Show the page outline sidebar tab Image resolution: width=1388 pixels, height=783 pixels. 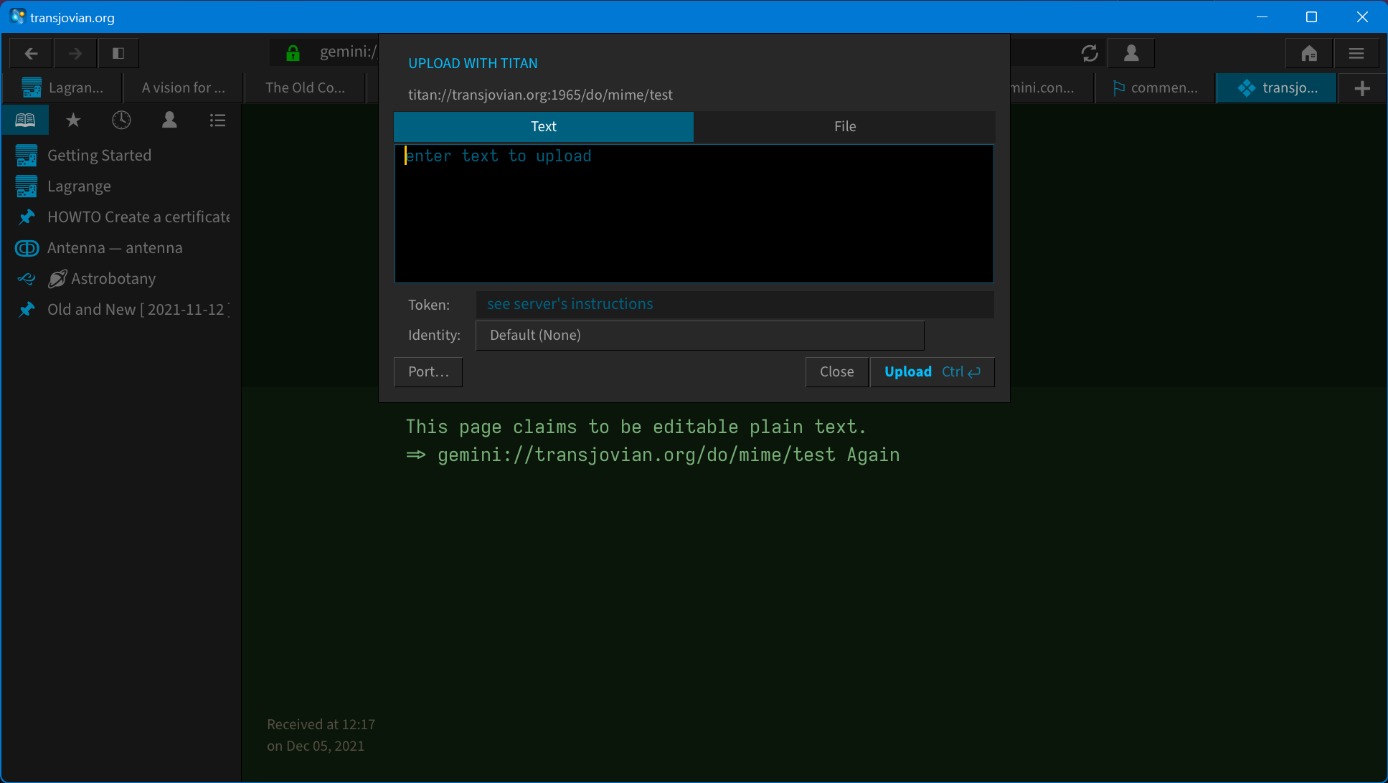point(217,120)
